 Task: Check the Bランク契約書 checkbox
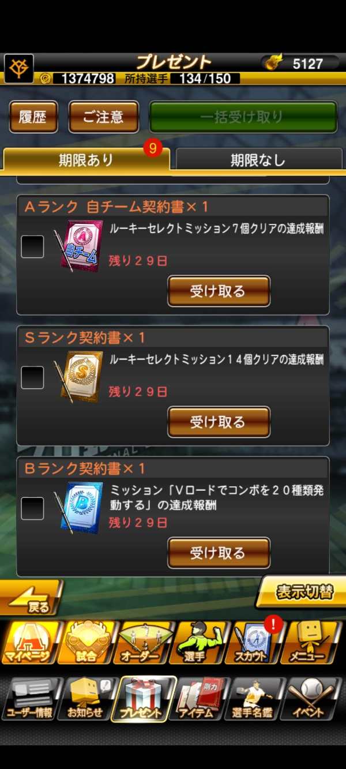[32, 508]
